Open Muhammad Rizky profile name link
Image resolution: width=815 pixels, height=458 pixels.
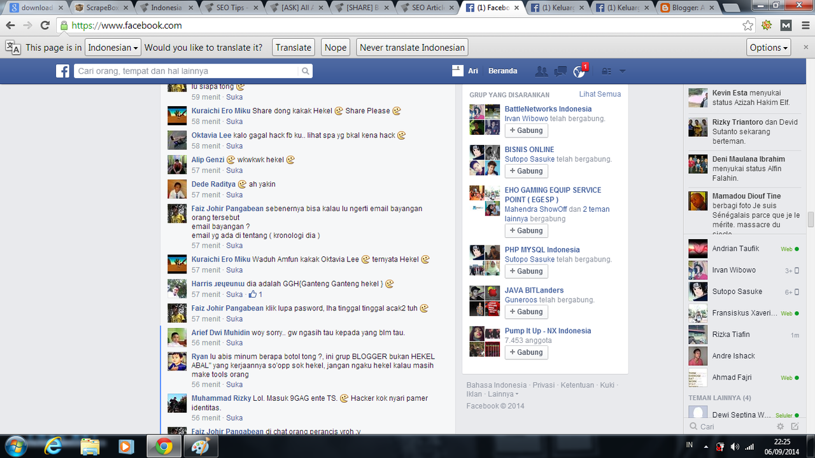[222, 398]
